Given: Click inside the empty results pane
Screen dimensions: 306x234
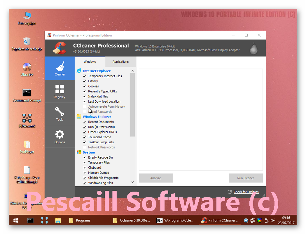Looking at the screenshot, I should (201, 120).
